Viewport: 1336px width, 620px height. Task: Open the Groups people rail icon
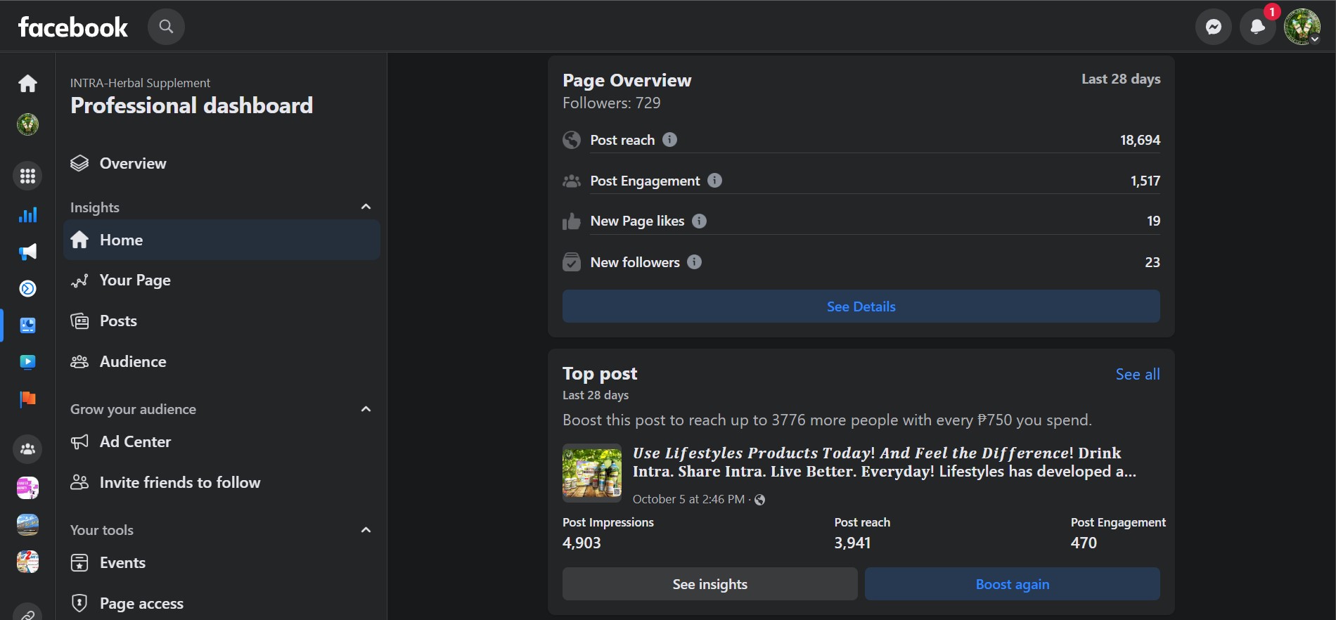tap(27, 449)
